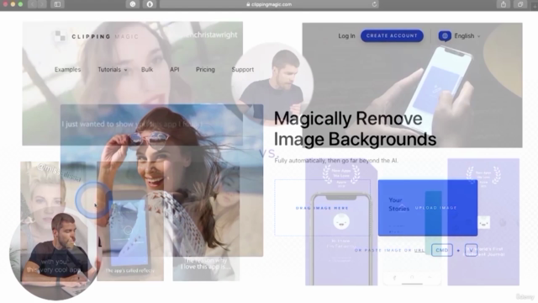Expand the Tutorials dropdown menu
The image size is (538, 303).
pyautogui.click(x=112, y=69)
